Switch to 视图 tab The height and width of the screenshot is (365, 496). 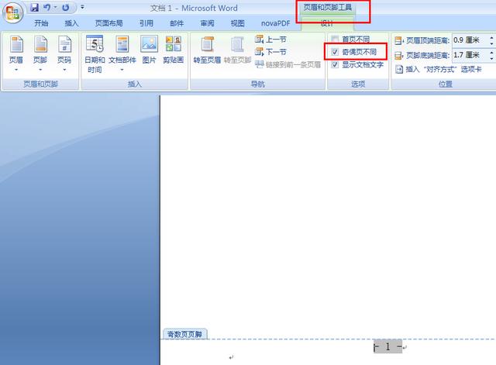click(238, 23)
